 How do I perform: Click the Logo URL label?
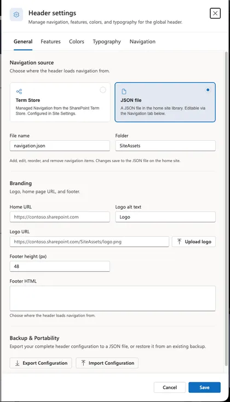[20, 232]
